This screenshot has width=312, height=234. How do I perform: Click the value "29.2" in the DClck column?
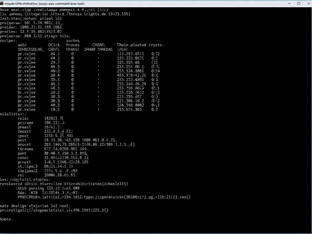pos(55,62)
